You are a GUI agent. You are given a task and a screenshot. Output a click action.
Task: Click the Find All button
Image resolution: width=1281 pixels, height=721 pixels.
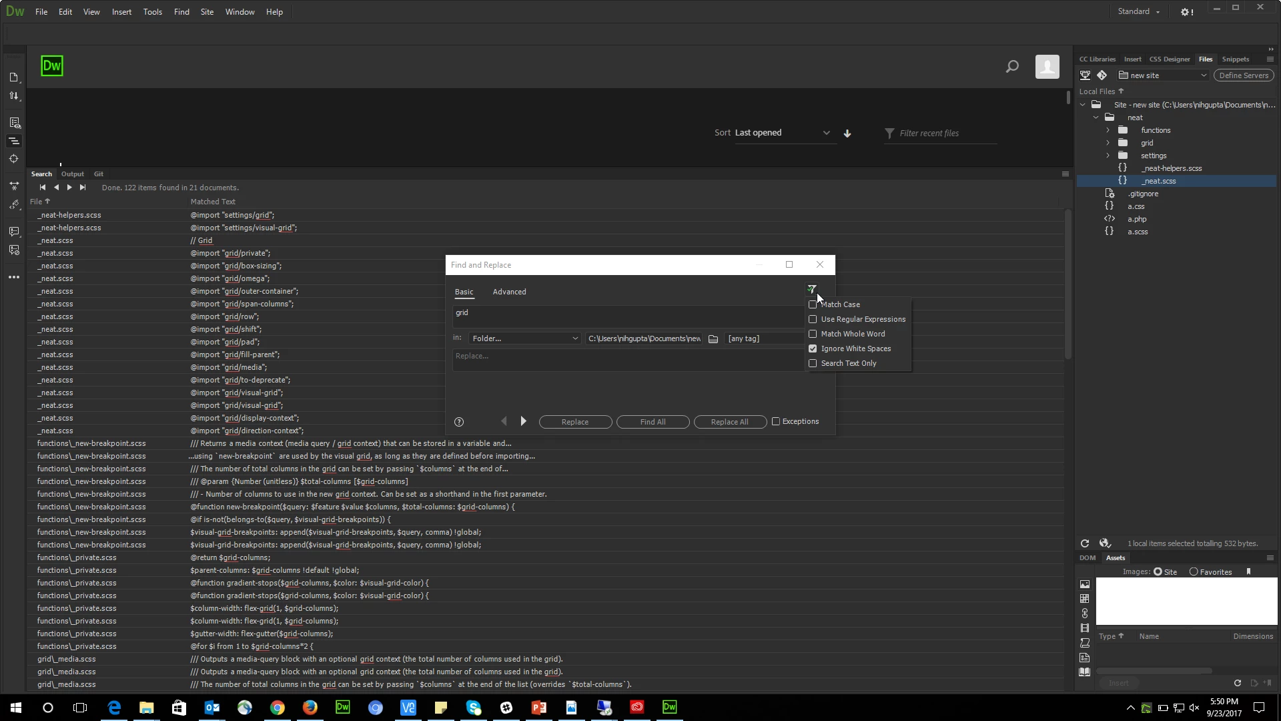pos(653,422)
